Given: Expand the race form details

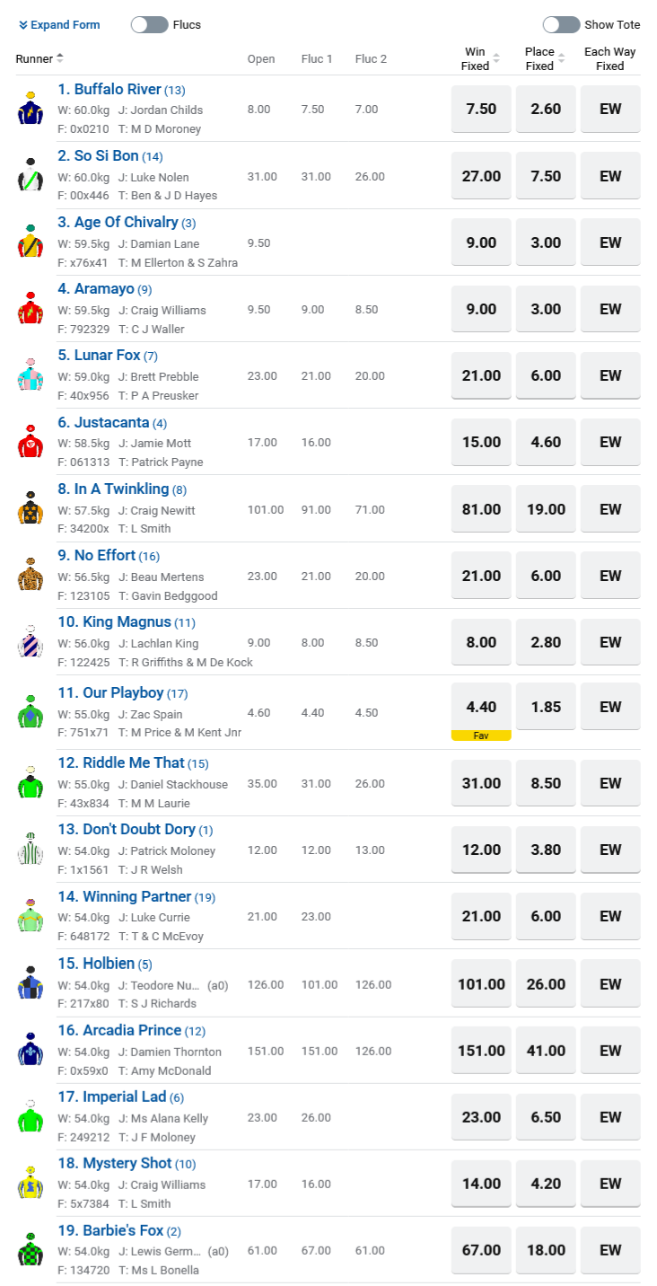Looking at the screenshot, I should [59, 24].
